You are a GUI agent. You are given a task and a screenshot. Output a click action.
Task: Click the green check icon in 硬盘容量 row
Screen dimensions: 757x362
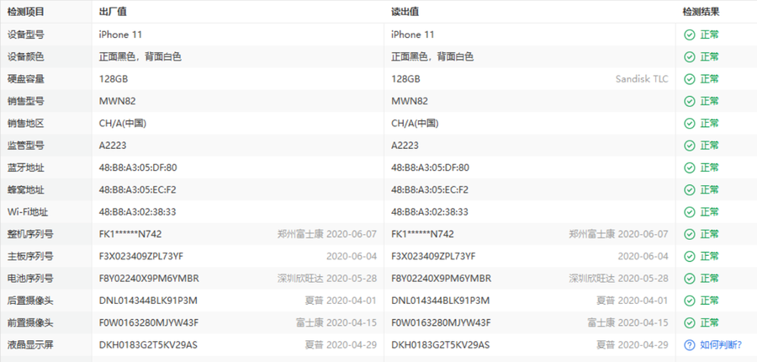tap(690, 79)
